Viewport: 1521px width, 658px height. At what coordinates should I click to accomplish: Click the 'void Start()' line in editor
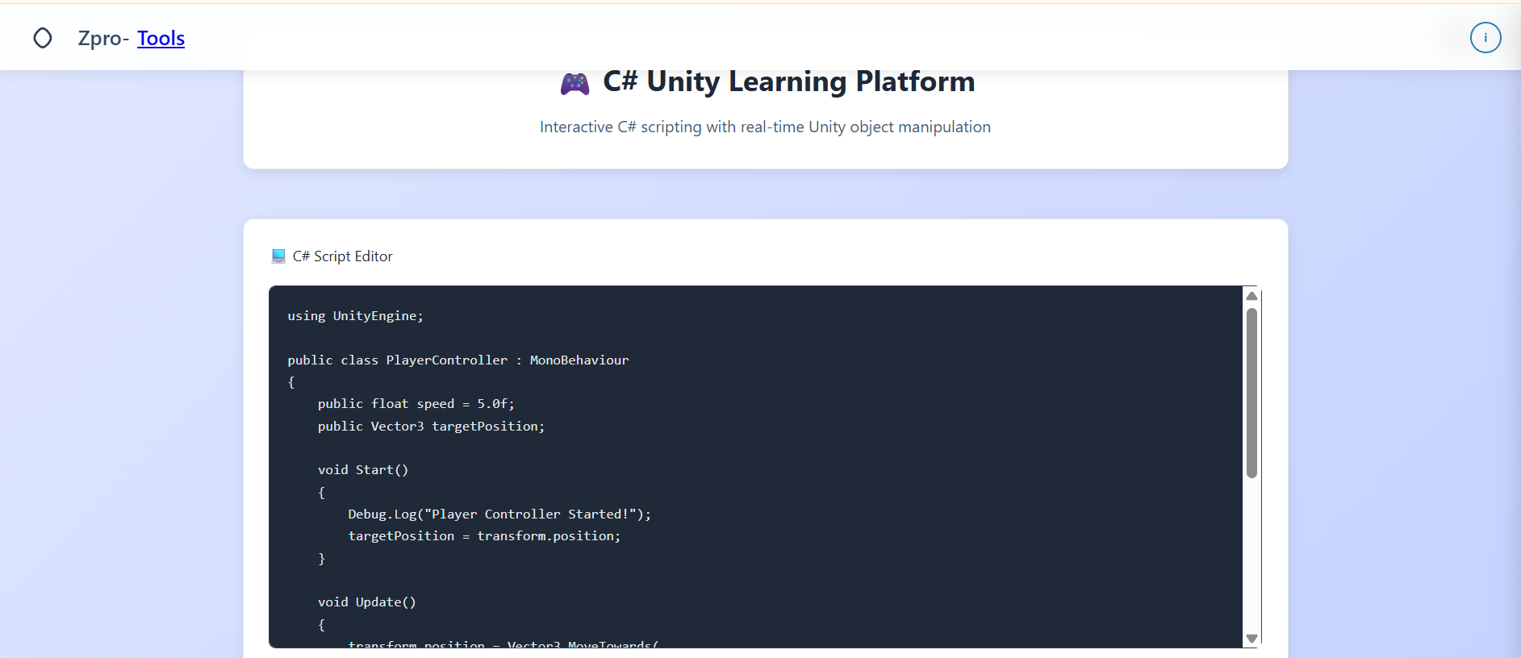[363, 470]
